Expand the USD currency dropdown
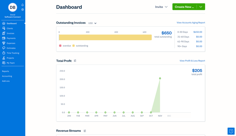Screen dimensions: 236x136 (92, 23)
